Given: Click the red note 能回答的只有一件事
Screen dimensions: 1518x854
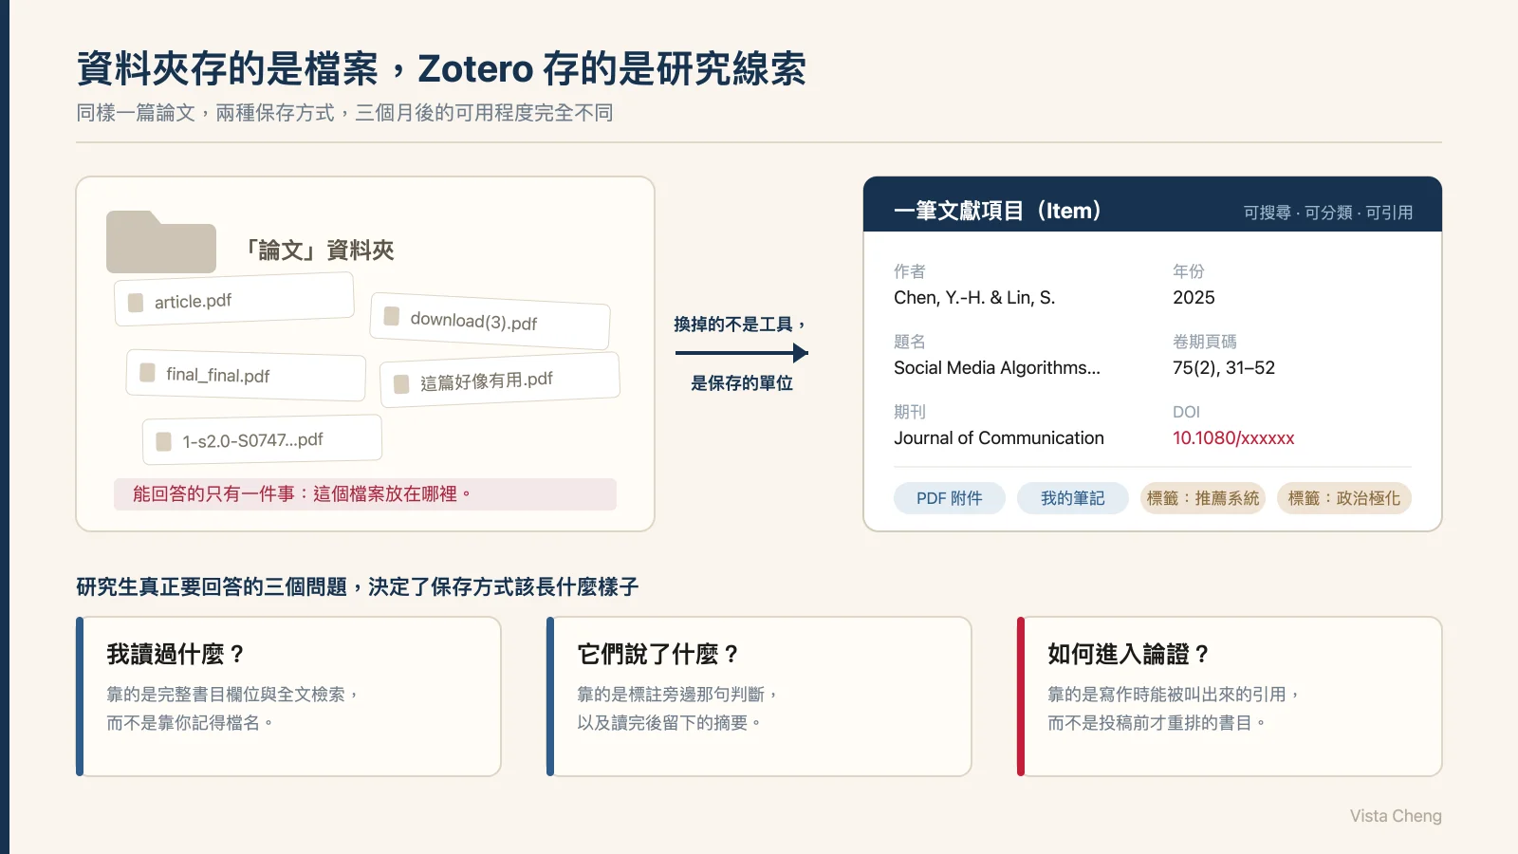Looking at the screenshot, I should (x=365, y=494).
